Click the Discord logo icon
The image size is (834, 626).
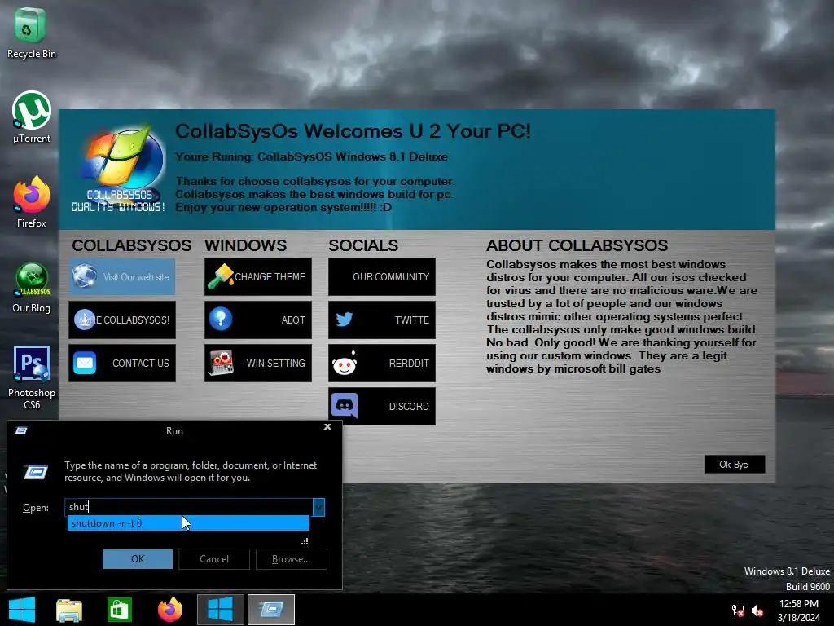345,406
